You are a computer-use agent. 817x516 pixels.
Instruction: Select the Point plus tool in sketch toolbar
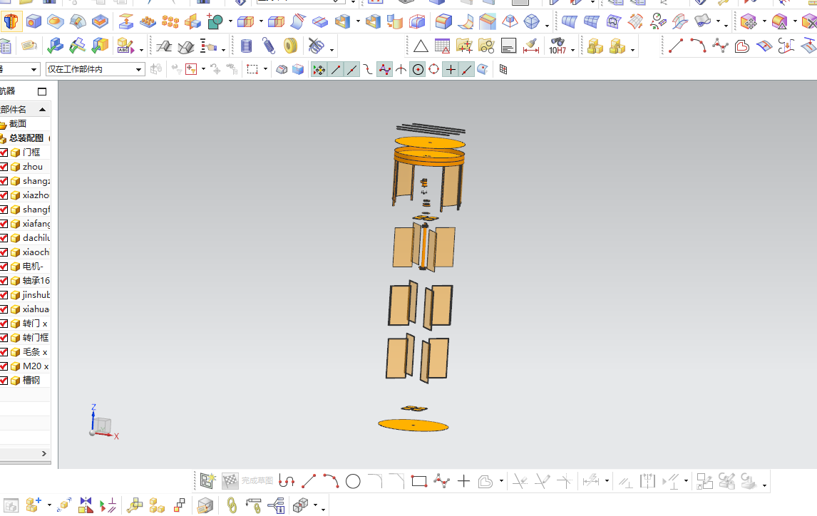click(463, 481)
